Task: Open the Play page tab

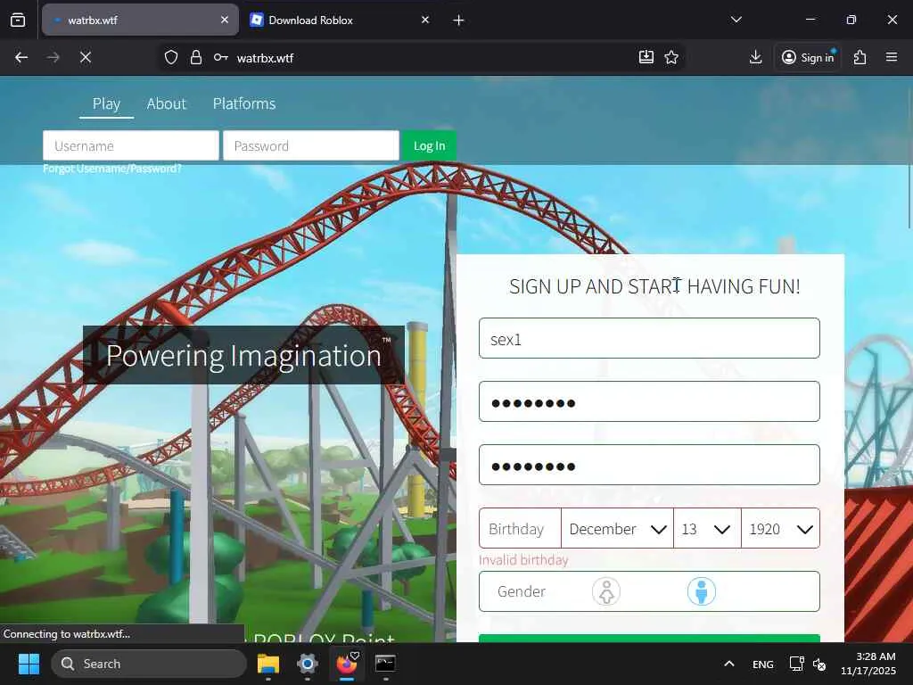Action: tap(107, 103)
